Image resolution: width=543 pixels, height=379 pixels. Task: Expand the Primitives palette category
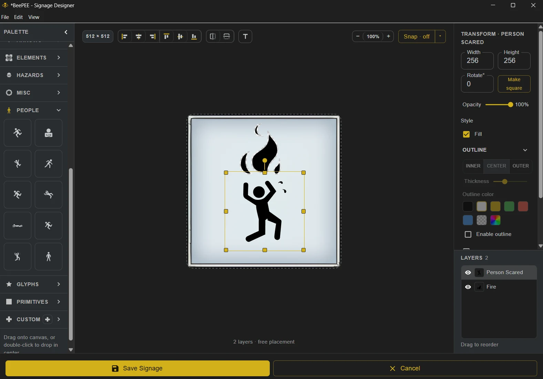tap(34, 302)
